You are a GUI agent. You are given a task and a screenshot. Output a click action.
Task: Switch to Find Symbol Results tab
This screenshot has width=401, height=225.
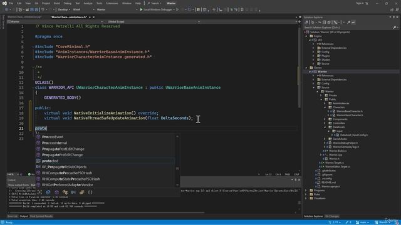click(x=41, y=216)
